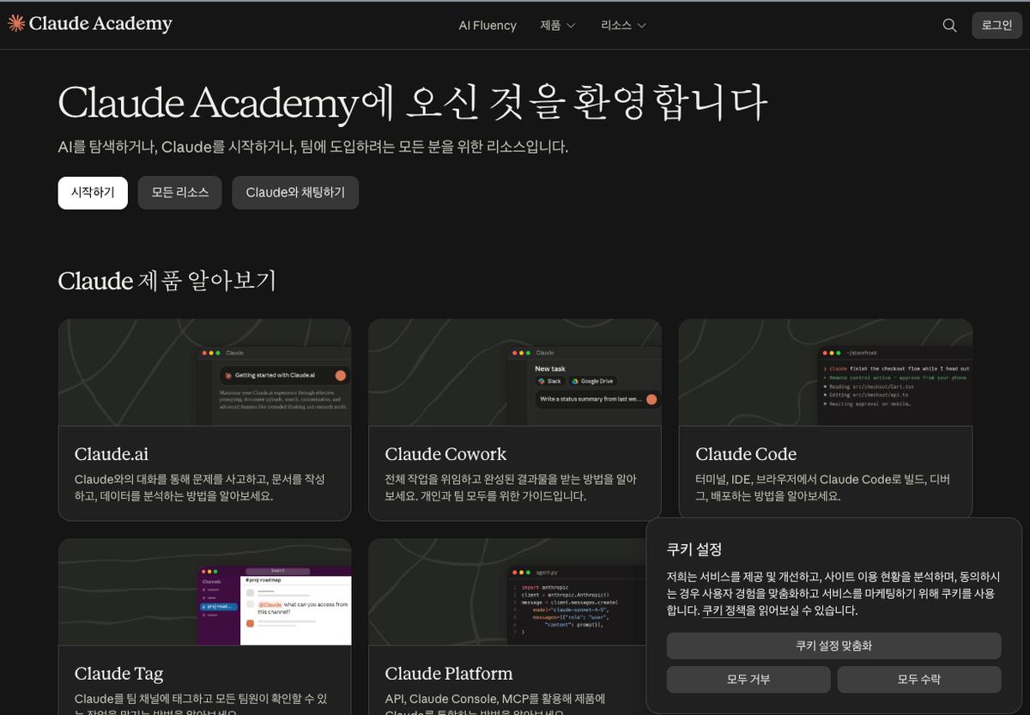Click the 쿠키 설정 맞춤화 button
The height and width of the screenshot is (715, 1030).
[x=833, y=645]
